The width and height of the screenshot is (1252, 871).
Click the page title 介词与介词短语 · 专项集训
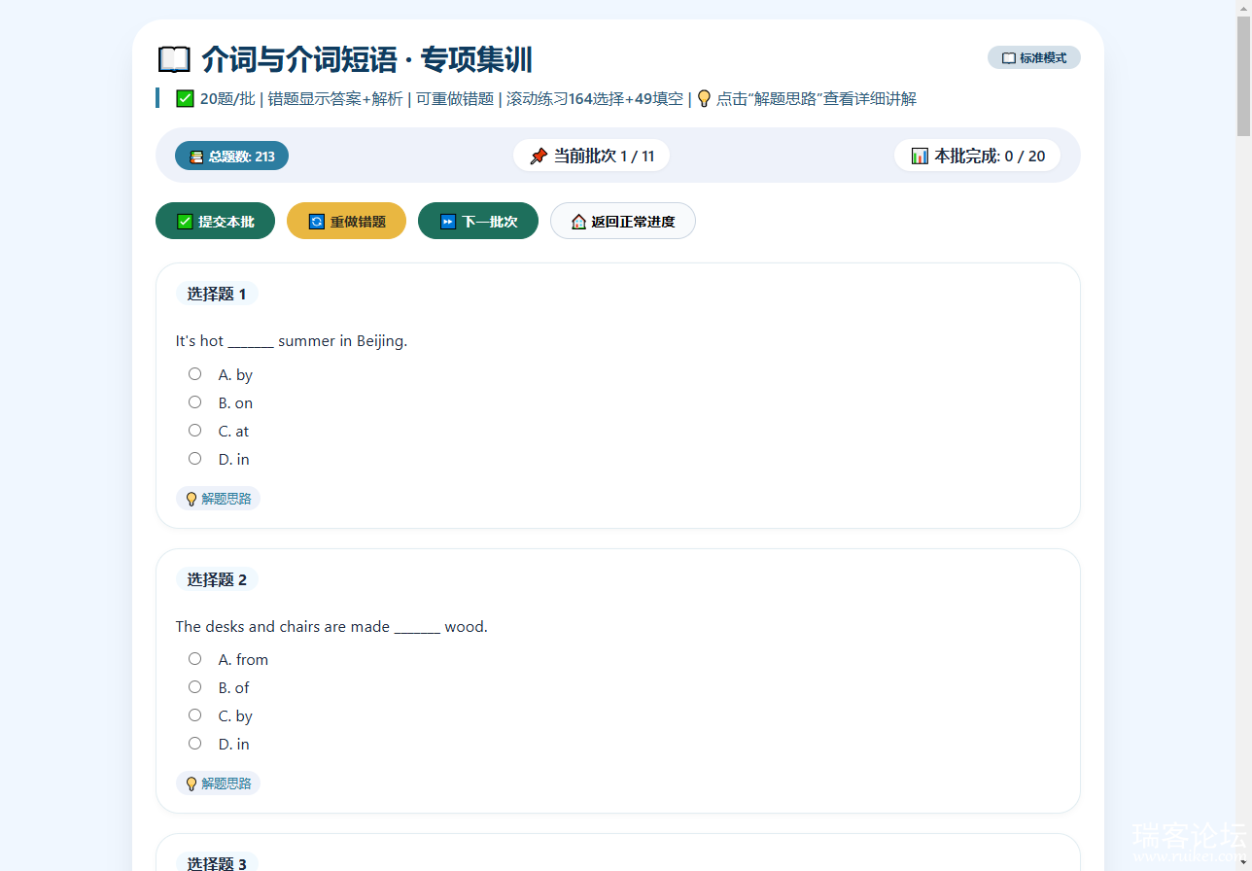coord(366,59)
